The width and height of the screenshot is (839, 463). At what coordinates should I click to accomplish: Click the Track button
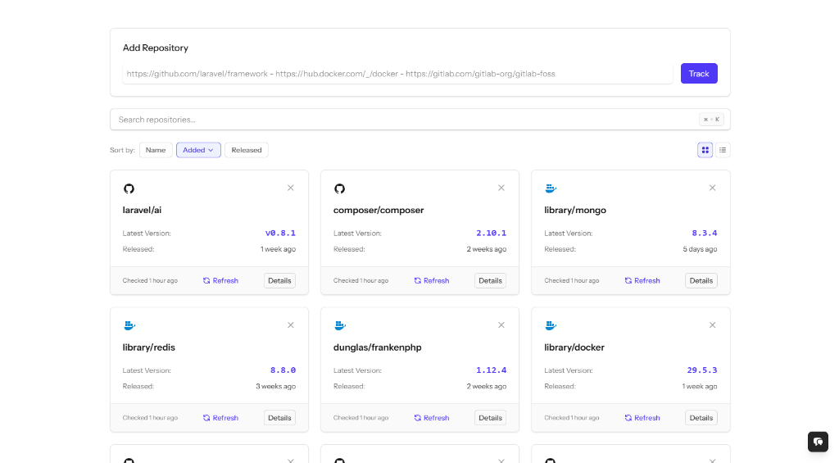(x=699, y=73)
